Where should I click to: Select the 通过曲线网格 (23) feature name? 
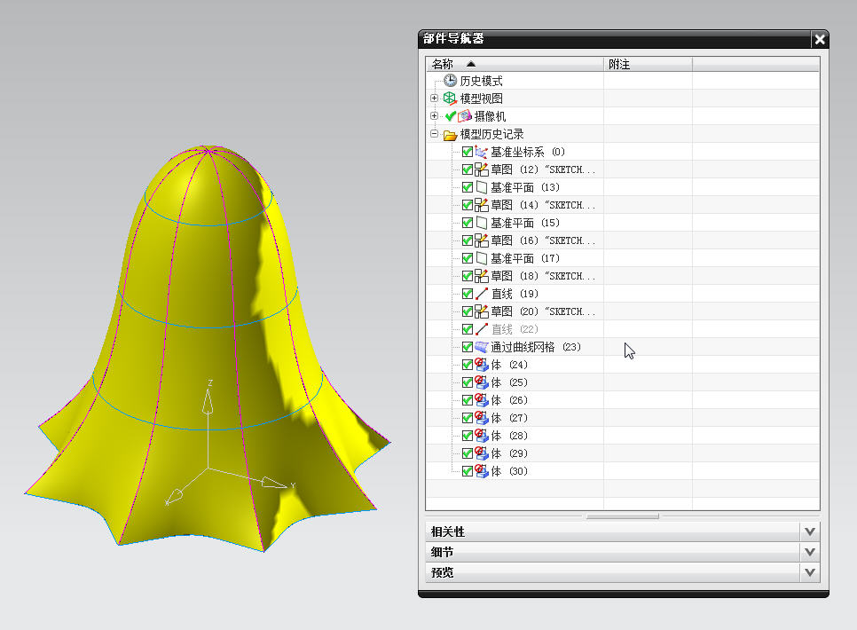coord(536,347)
